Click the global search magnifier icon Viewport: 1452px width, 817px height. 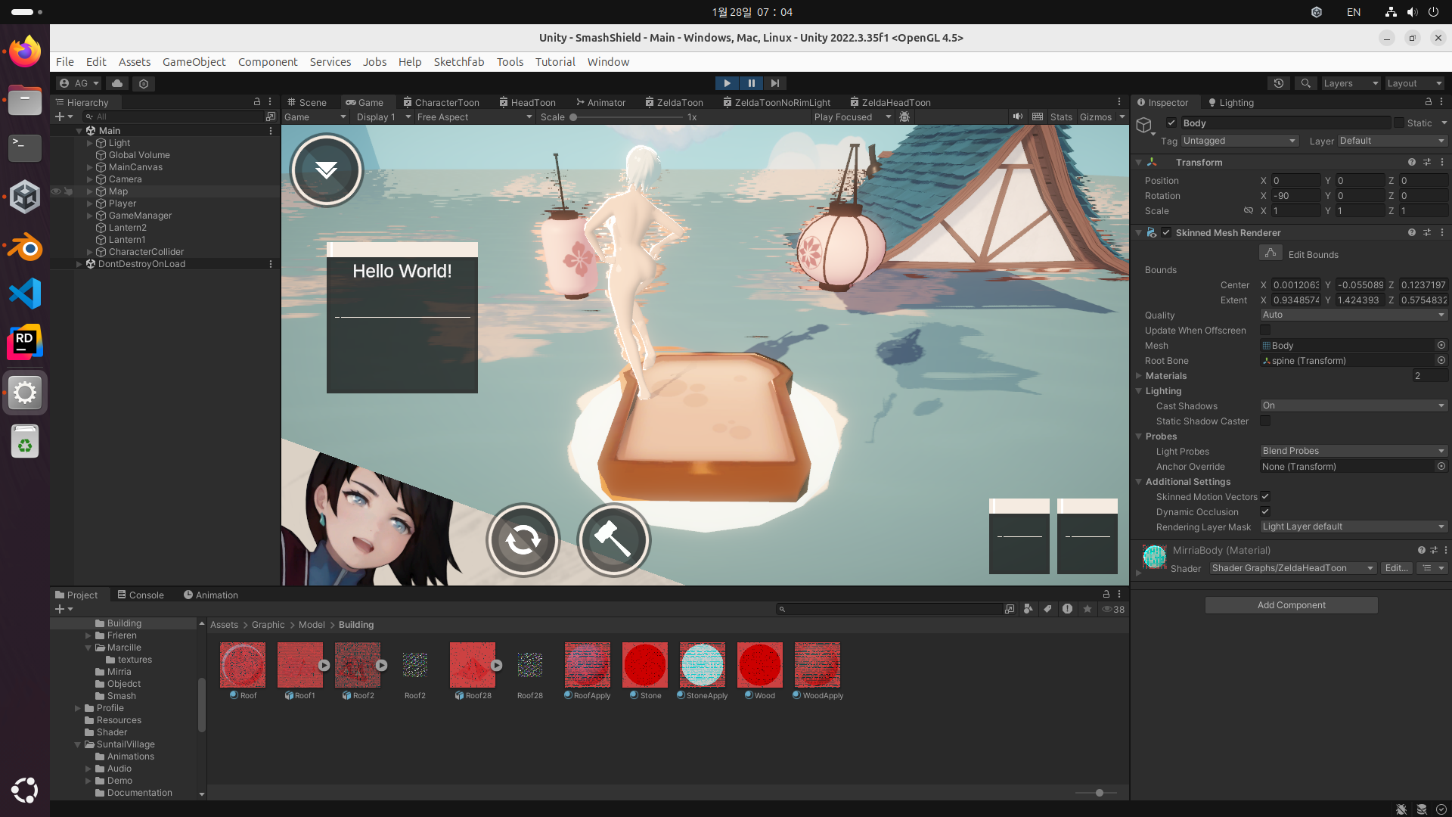tap(1305, 83)
